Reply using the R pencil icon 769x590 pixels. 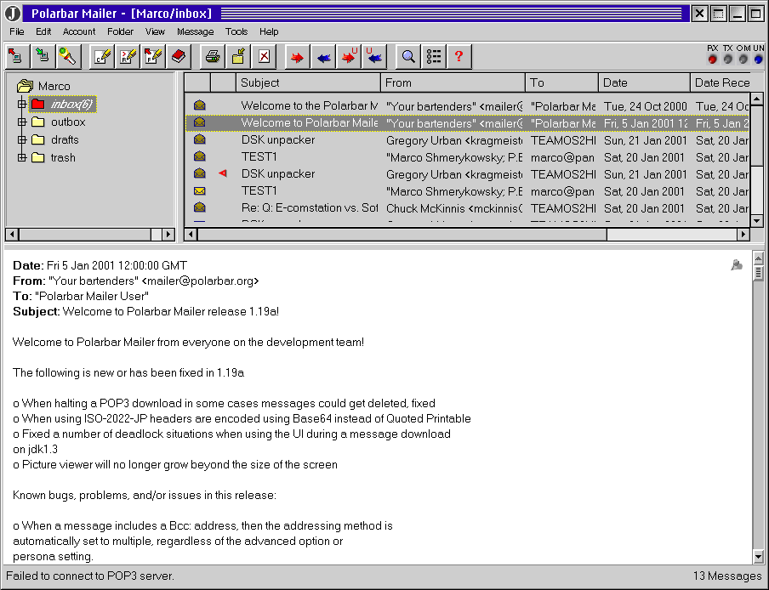click(x=128, y=56)
